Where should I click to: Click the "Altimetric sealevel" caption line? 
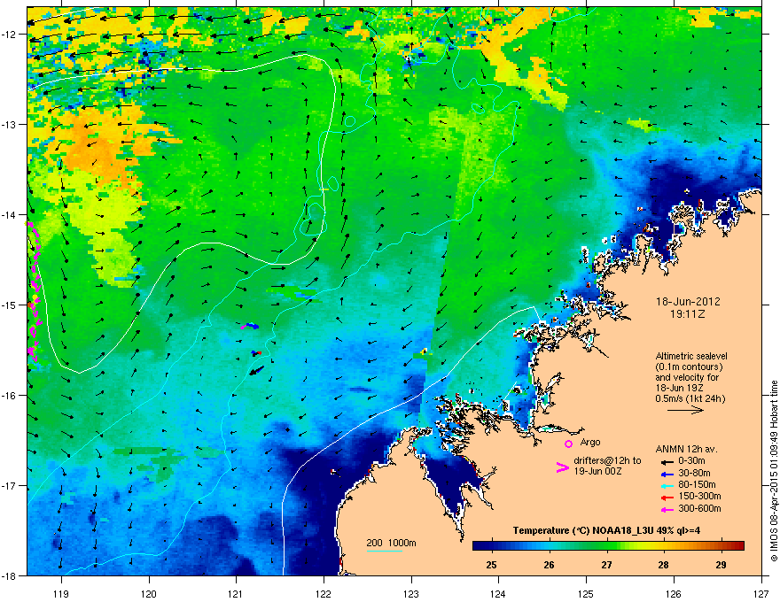click(691, 356)
